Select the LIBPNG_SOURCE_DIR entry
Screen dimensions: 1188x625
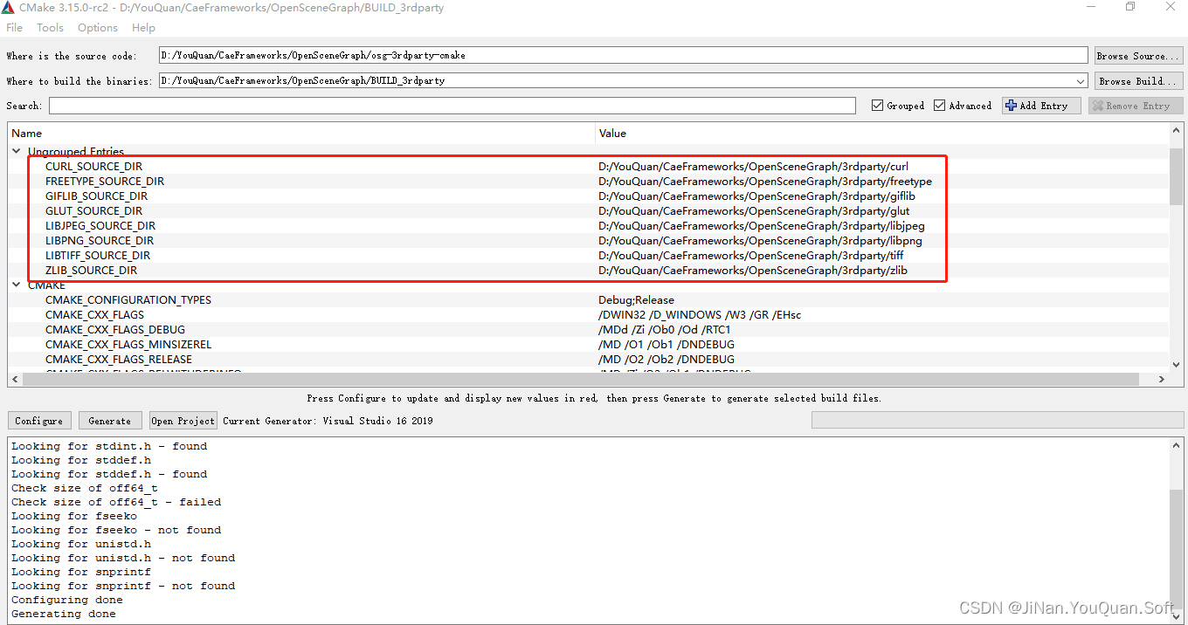(x=100, y=241)
